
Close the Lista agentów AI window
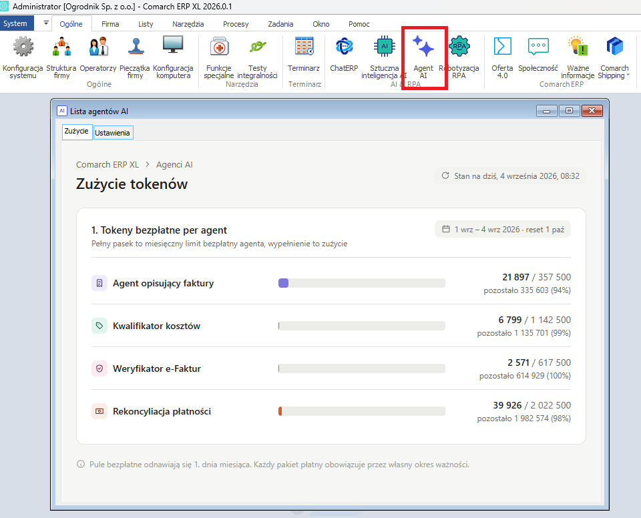[x=592, y=111]
